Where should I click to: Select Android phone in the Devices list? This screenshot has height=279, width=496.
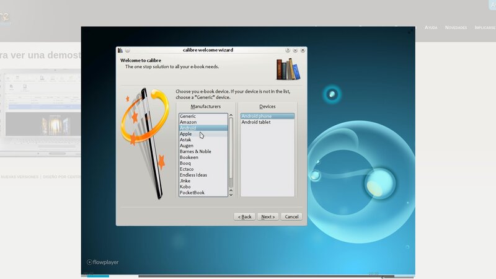tap(267, 116)
